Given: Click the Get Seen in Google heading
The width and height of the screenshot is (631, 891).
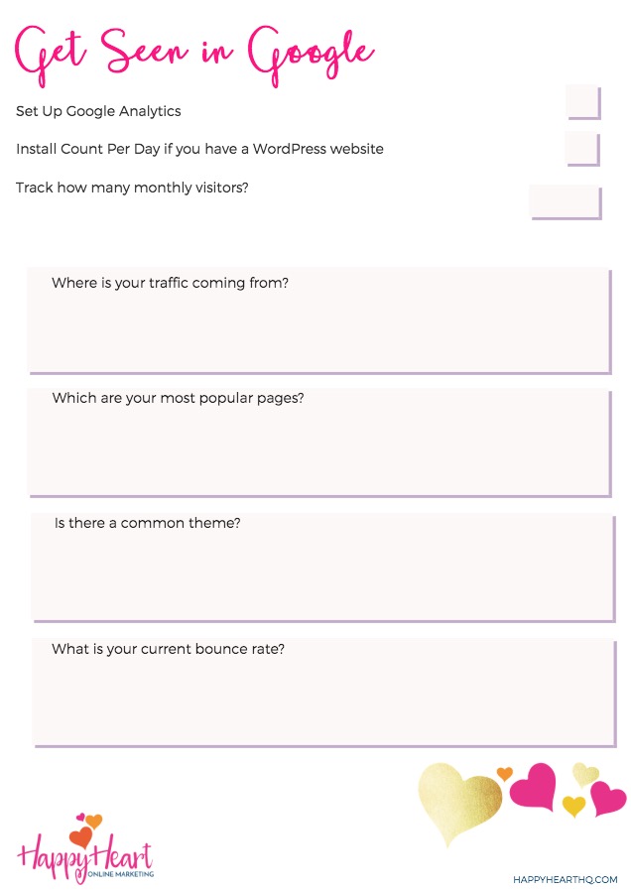Looking at the screenshot, I should (194, 54).
